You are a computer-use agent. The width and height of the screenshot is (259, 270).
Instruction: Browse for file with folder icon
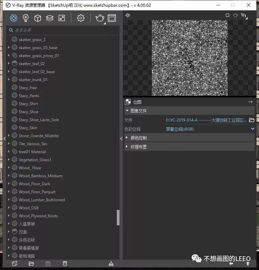point(252,120)
